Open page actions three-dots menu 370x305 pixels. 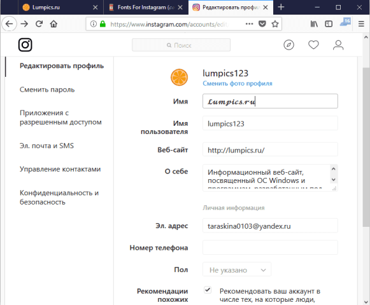pyautogui.click(x=249, y=24)
